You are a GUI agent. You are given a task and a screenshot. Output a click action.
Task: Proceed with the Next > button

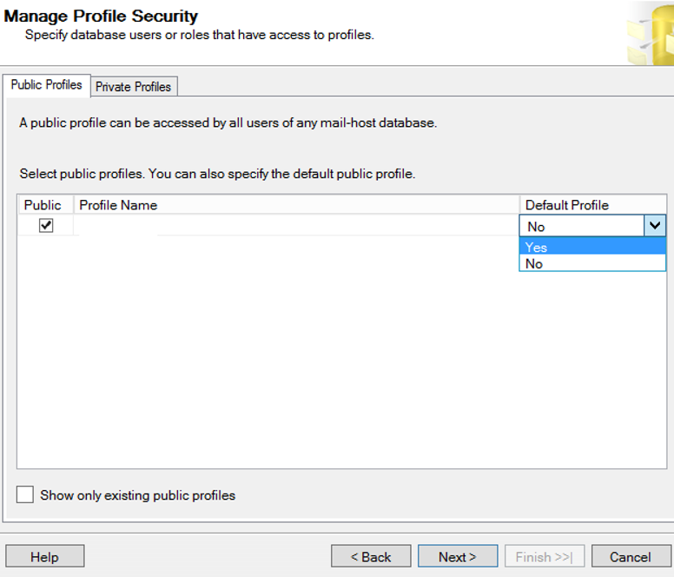coord(458,557)
